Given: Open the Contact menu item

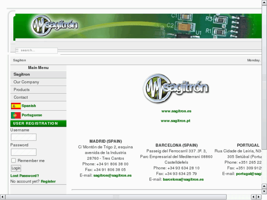Looking at the screenshot, I should [38, 97].
